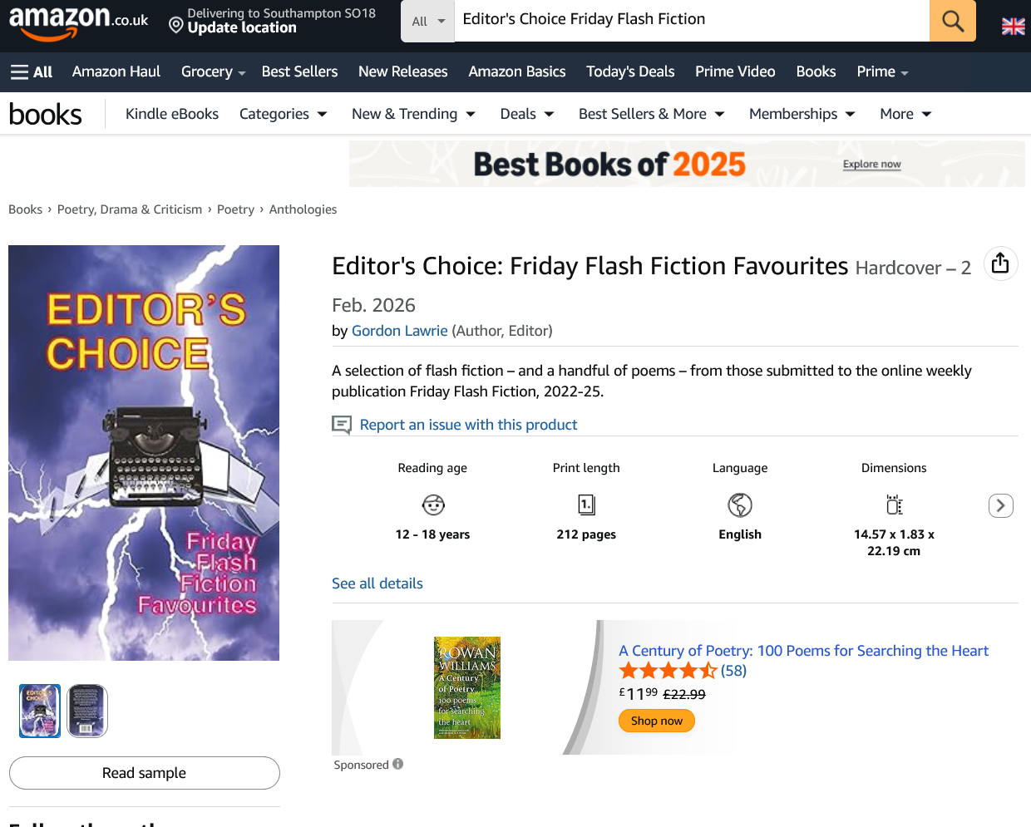Click the orange search magnifier button

[953, 21]
